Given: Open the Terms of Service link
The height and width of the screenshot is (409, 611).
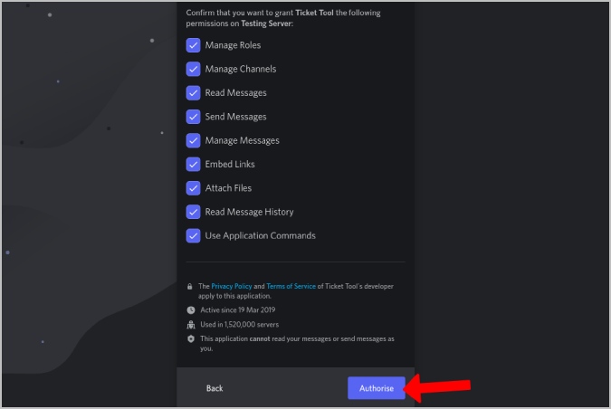Looking at the screenshot, I should (291, 286).
